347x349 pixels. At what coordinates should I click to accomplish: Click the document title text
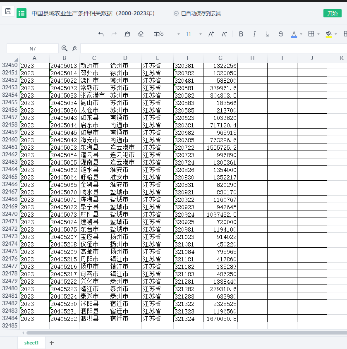(x=93, y=13)
